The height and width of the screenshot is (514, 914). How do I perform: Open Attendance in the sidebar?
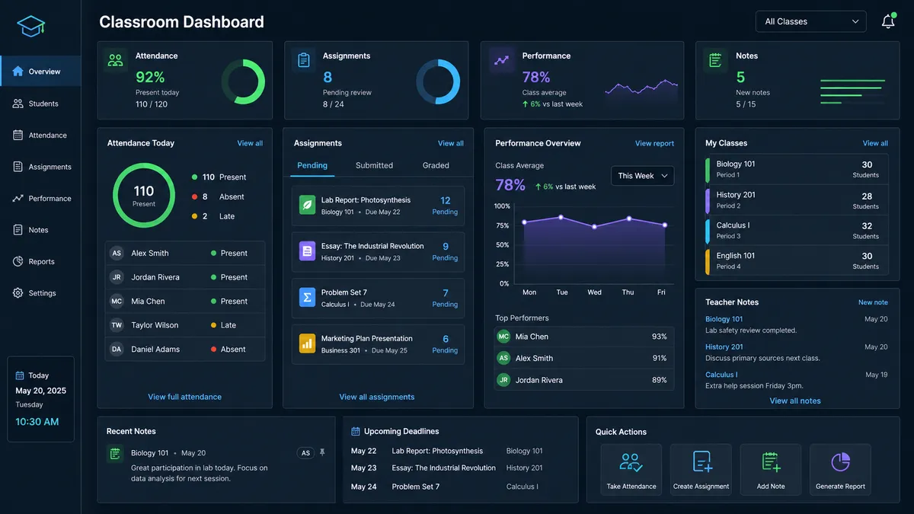40,136
